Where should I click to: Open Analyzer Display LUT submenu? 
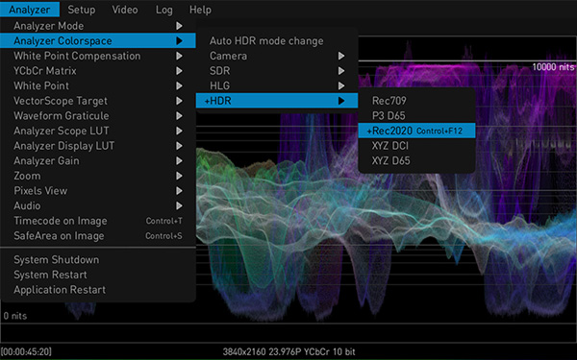click(97, 146)
